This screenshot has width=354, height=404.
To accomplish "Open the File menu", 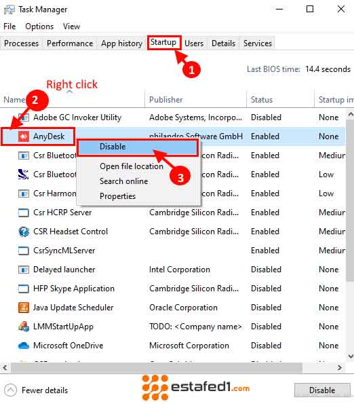I will (9, 26).
